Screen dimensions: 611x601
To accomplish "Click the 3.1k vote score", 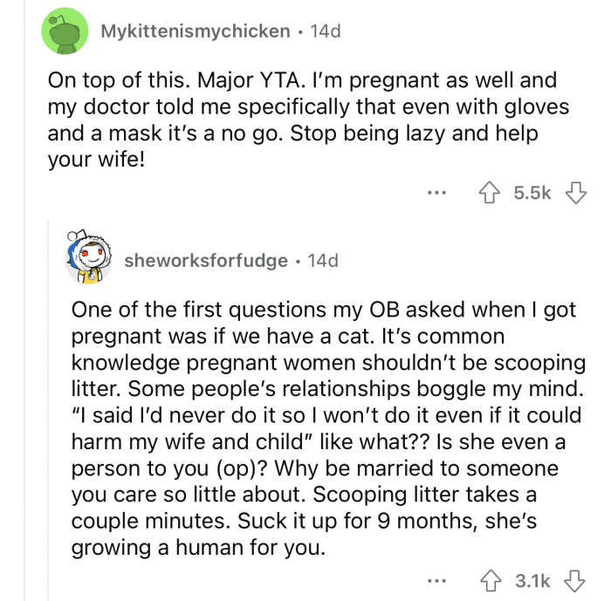I will (x=532, y=581).
